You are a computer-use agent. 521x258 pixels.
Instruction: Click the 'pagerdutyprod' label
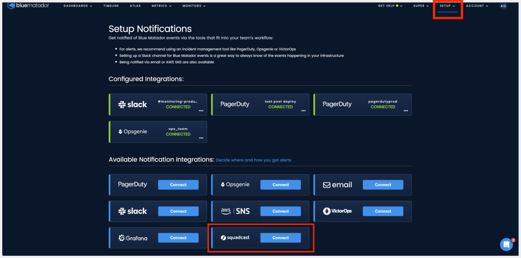point(383,102)
